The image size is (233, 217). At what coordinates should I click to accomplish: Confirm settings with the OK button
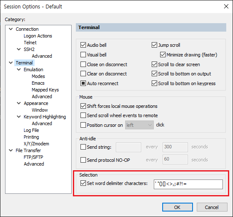[x=177, y=207]
